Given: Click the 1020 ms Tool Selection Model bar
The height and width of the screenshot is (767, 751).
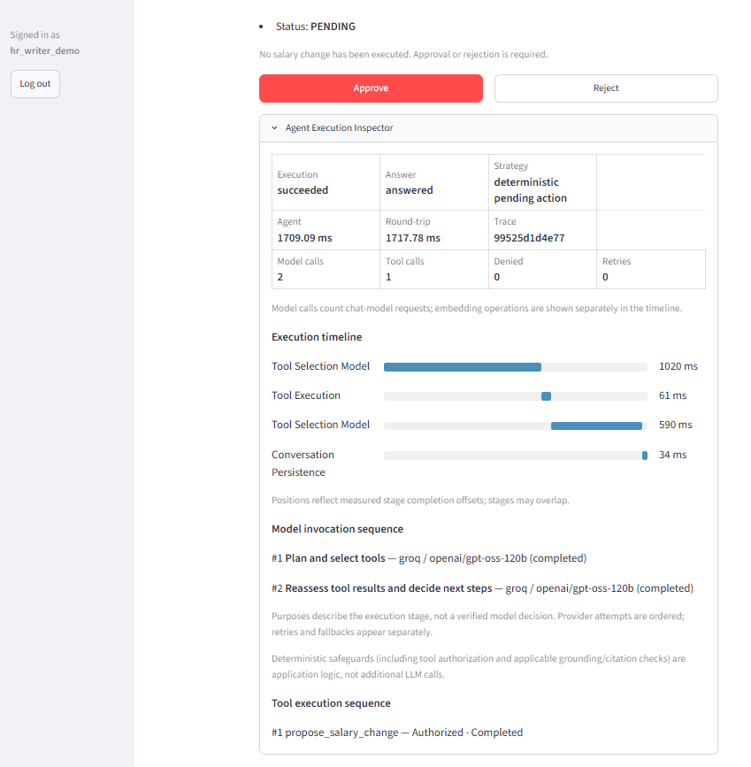Looking at the screenshot, I should [x=463, y=367].
